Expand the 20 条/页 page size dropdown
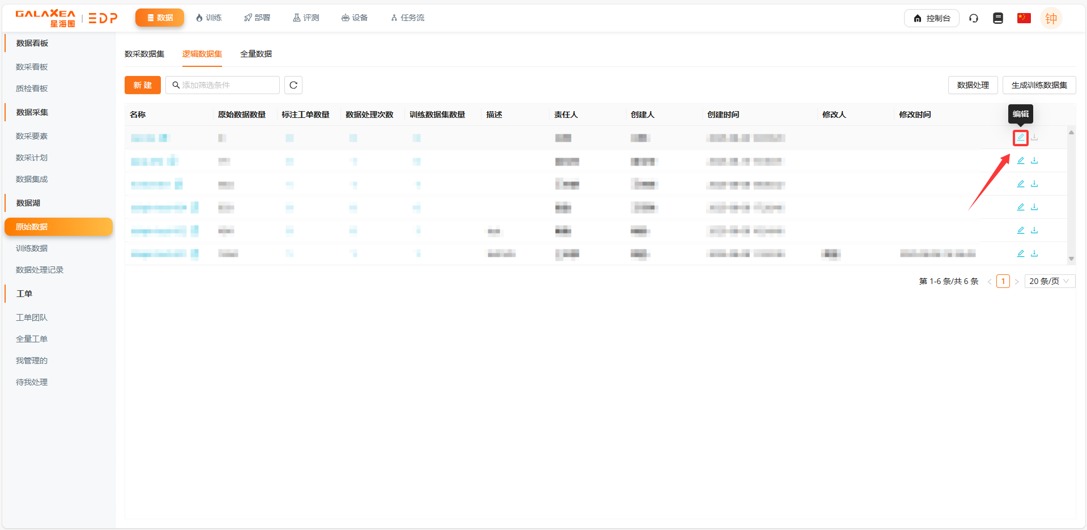This screenshot has width=1087, height=530. 1049,281
